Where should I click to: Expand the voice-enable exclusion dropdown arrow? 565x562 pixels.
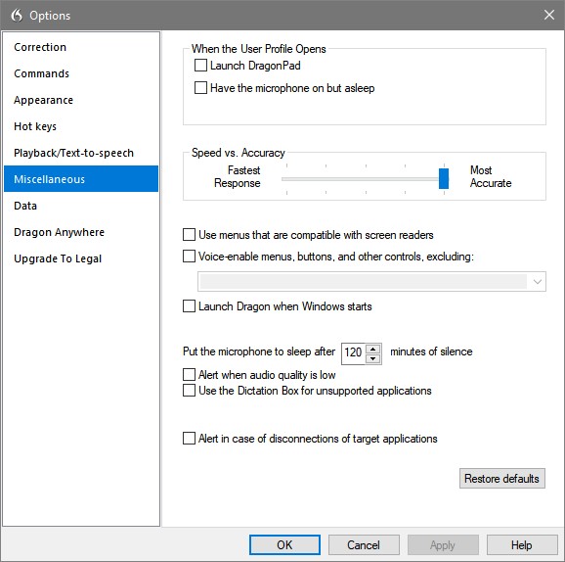(x=538, y=282)
